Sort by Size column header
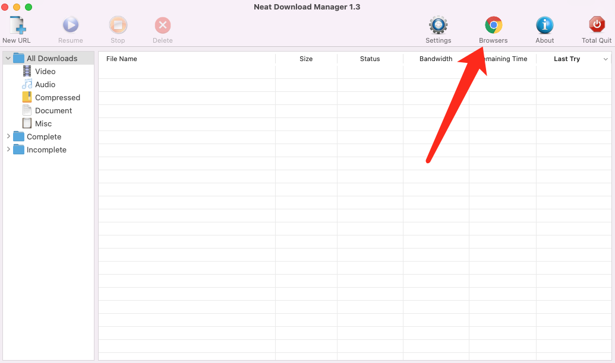 point(306,59)
